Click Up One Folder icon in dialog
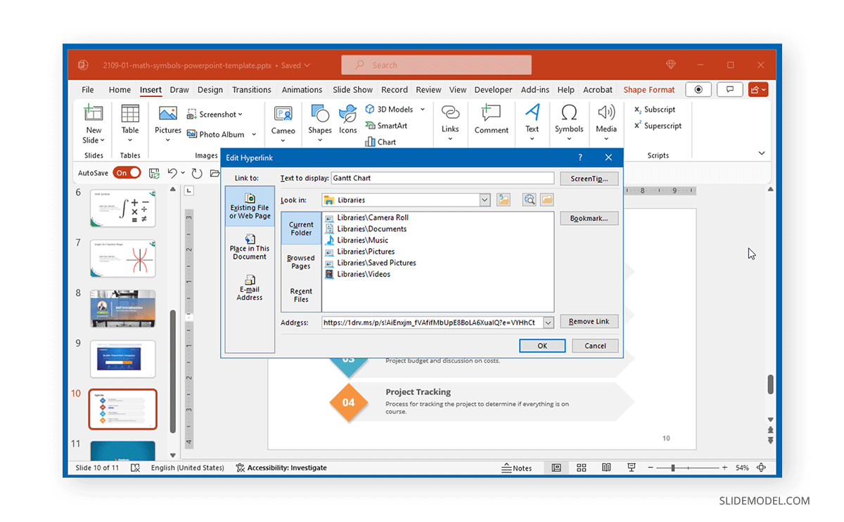This screenshot has height=522, width=844. [x=503, y=200]
